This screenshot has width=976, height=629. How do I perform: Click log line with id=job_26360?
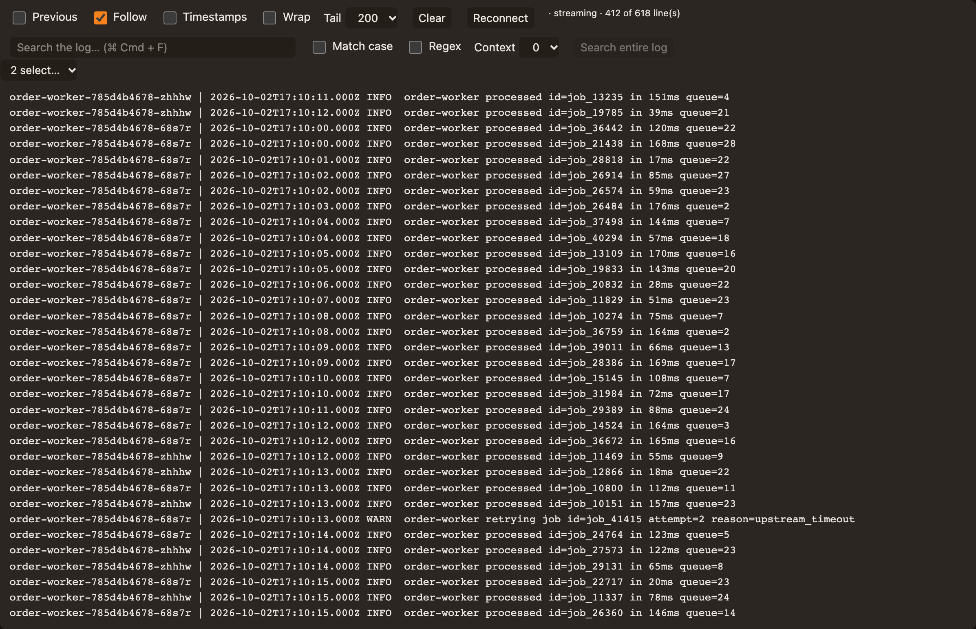372,613
